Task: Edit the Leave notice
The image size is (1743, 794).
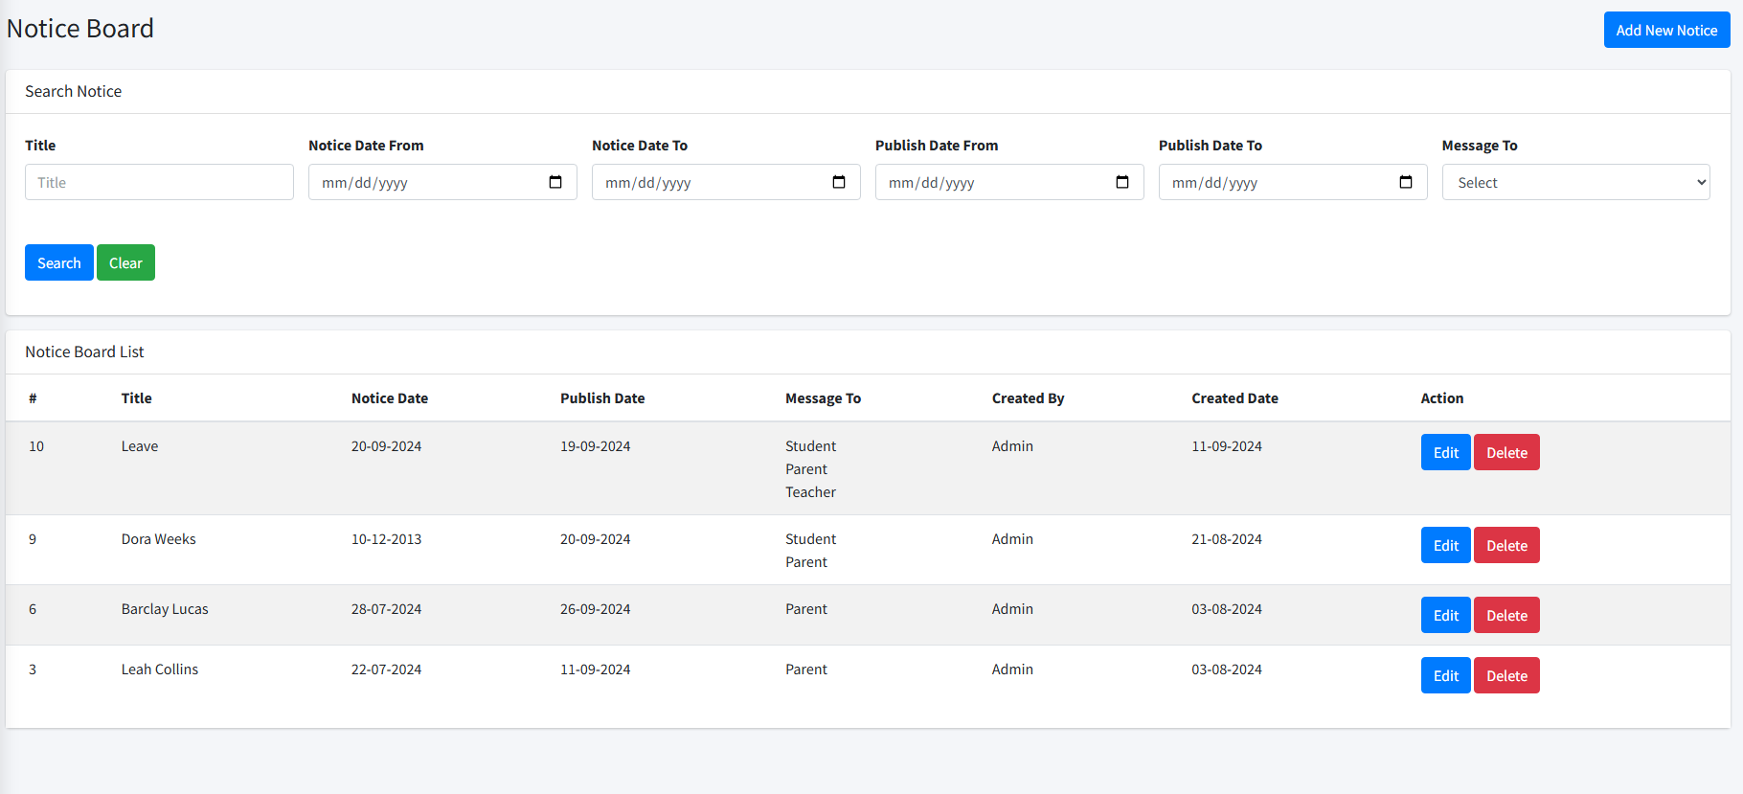Action: [1445, 453]
